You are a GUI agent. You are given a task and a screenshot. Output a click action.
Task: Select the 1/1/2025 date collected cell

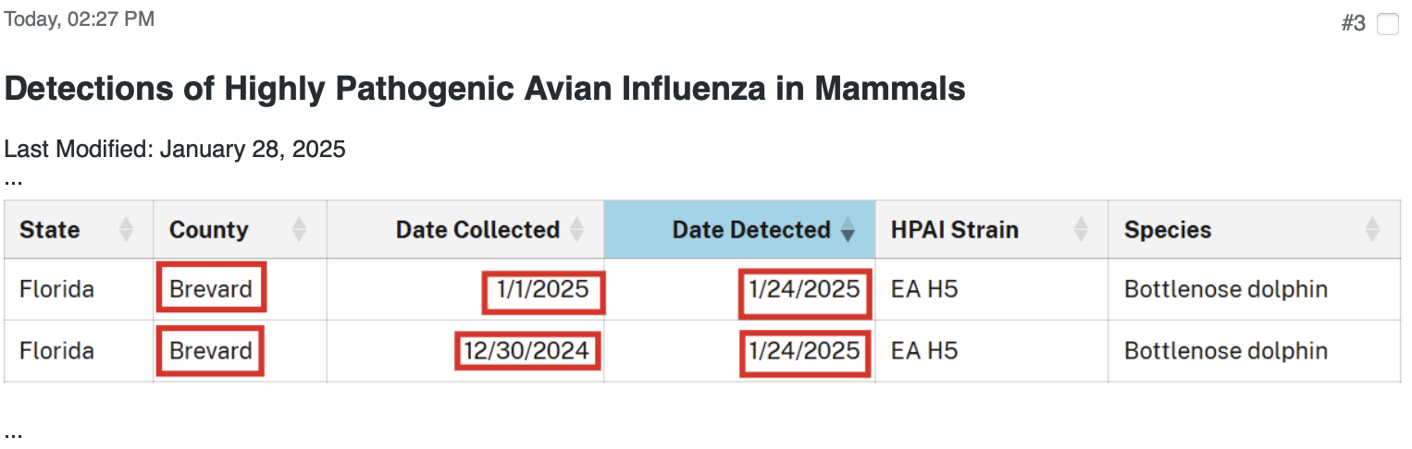543,290
